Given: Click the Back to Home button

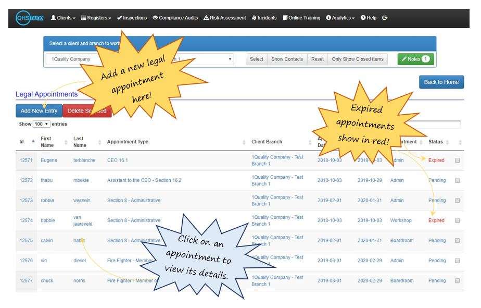Looking at the screenshot, I should 441,82.
